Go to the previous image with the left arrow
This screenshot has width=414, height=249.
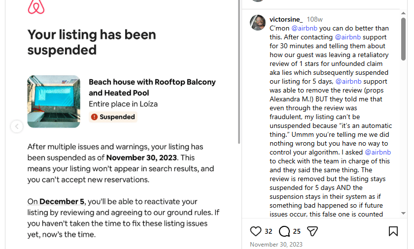click(x=17, y=126)
